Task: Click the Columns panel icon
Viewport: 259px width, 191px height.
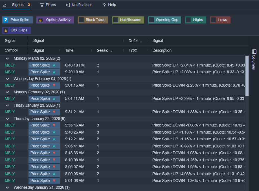Action: pos(254,51)
